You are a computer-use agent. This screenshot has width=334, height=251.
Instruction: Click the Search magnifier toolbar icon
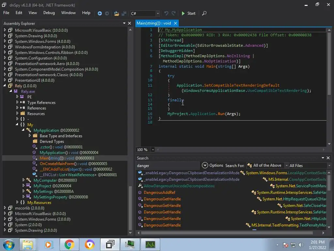click(x=204, y=13)
